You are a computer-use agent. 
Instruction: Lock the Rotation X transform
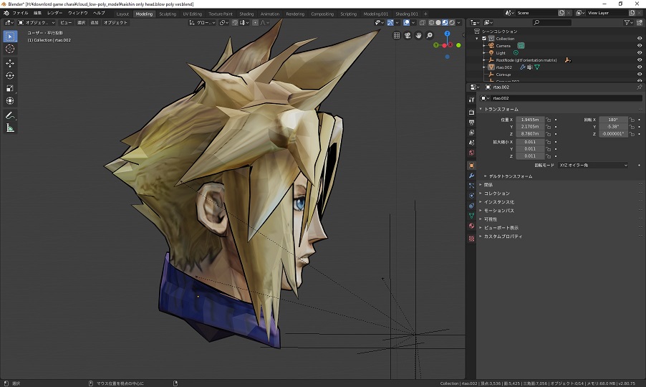pyautogui.click(x=632, y=120)
